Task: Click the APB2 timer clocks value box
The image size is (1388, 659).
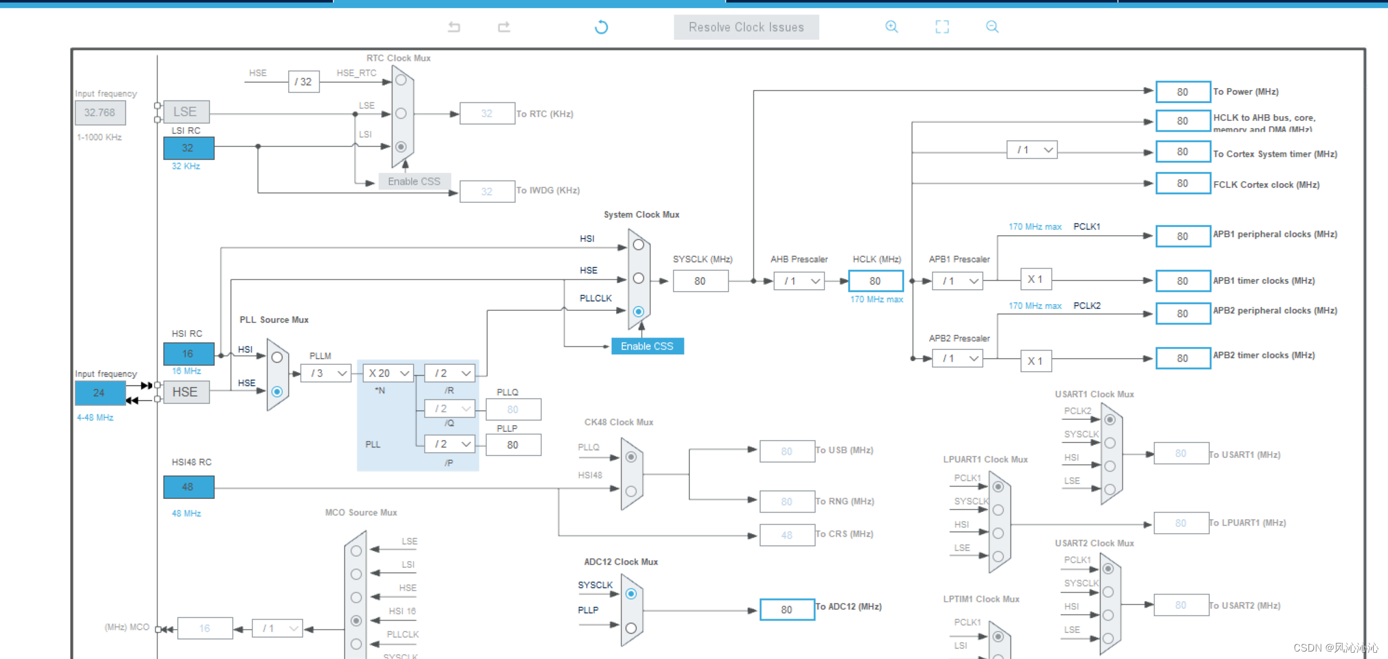Action: [x=1183, y=358]
